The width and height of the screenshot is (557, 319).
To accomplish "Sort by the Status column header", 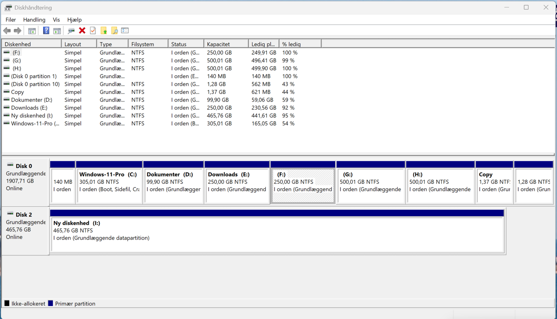I will (186, 44).
